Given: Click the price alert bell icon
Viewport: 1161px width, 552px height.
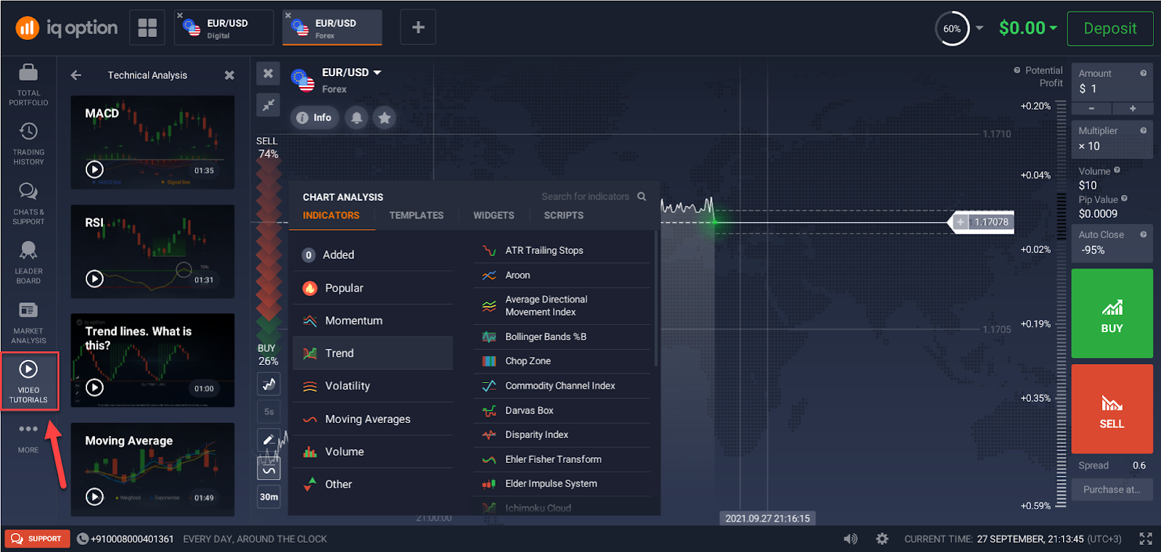Looking at the screenshot, I should (x=356, y=118).
